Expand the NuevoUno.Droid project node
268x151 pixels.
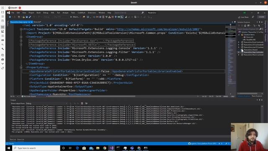[x=239, y=42]
